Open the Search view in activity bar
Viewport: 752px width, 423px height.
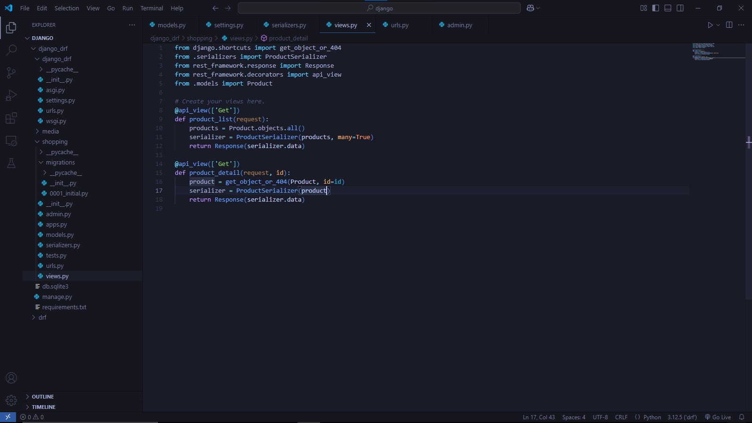click(x=11, y=50)
